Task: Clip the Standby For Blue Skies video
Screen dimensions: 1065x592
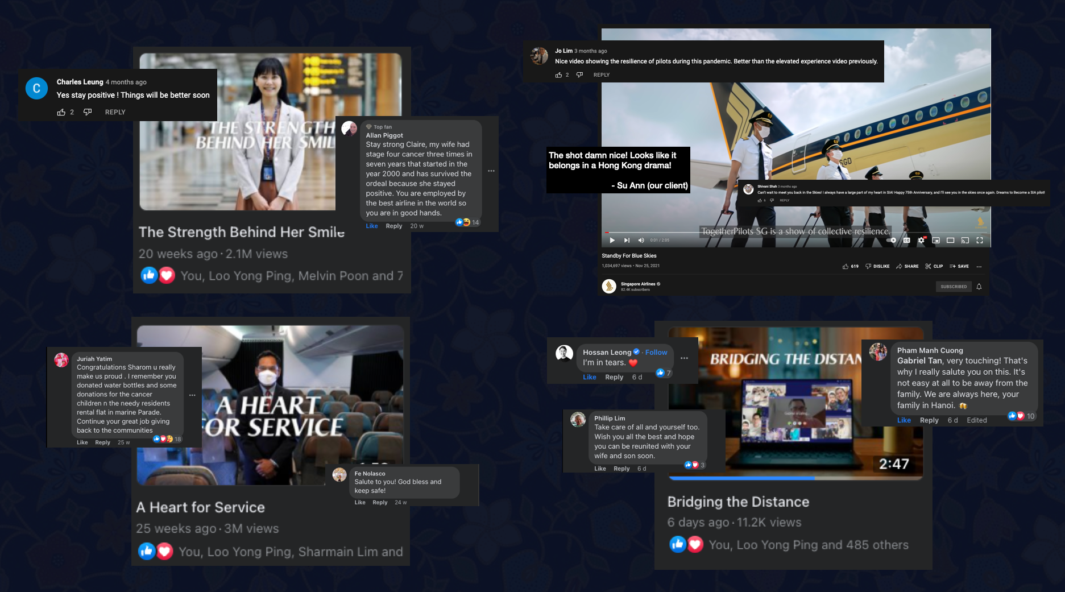Action: [x=934, y=266]
